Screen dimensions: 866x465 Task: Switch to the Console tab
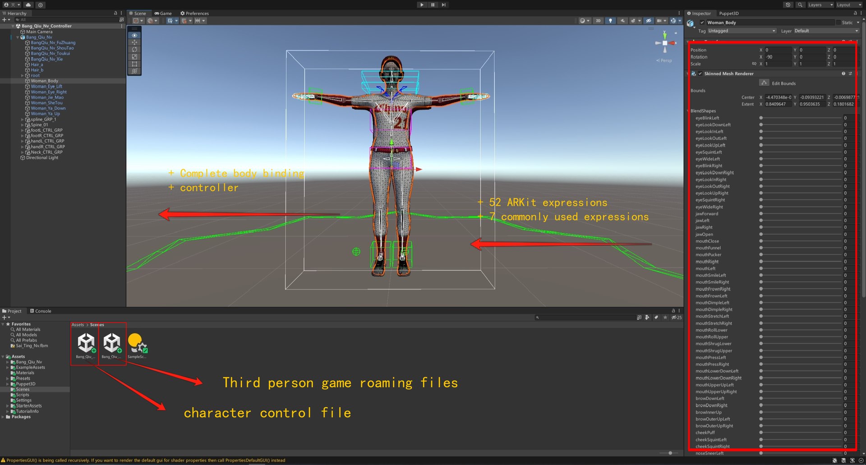coord(41,311)
